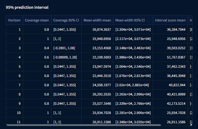Click width CI cell [1.676e+04, 2.813e+04]
The width and height of the screenshot is (198, 129).
tap(133, 76)
